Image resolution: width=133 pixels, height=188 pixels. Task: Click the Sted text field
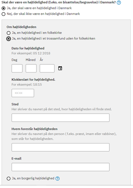[61, 118]
